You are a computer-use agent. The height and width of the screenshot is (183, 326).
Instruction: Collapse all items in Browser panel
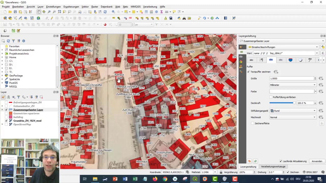19,41
